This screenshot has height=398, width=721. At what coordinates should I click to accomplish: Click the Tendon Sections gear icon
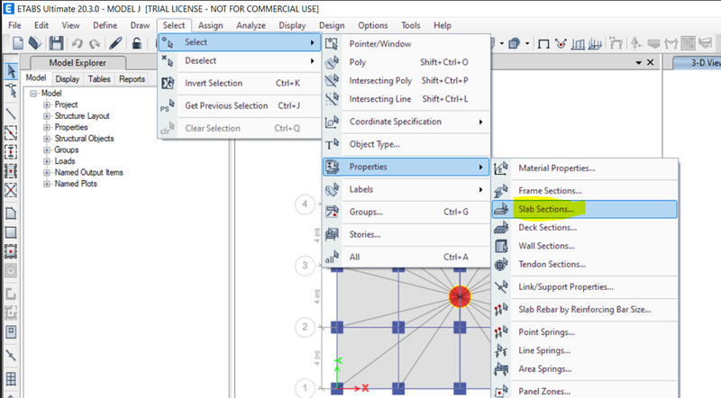501,264
